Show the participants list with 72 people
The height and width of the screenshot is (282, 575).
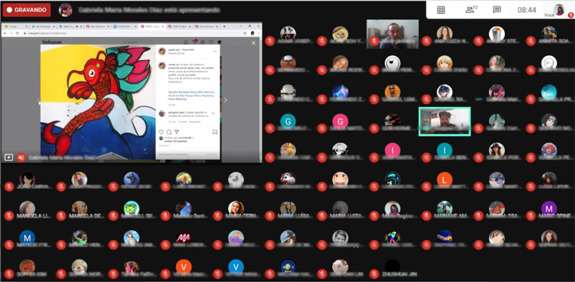click(471, 10)
